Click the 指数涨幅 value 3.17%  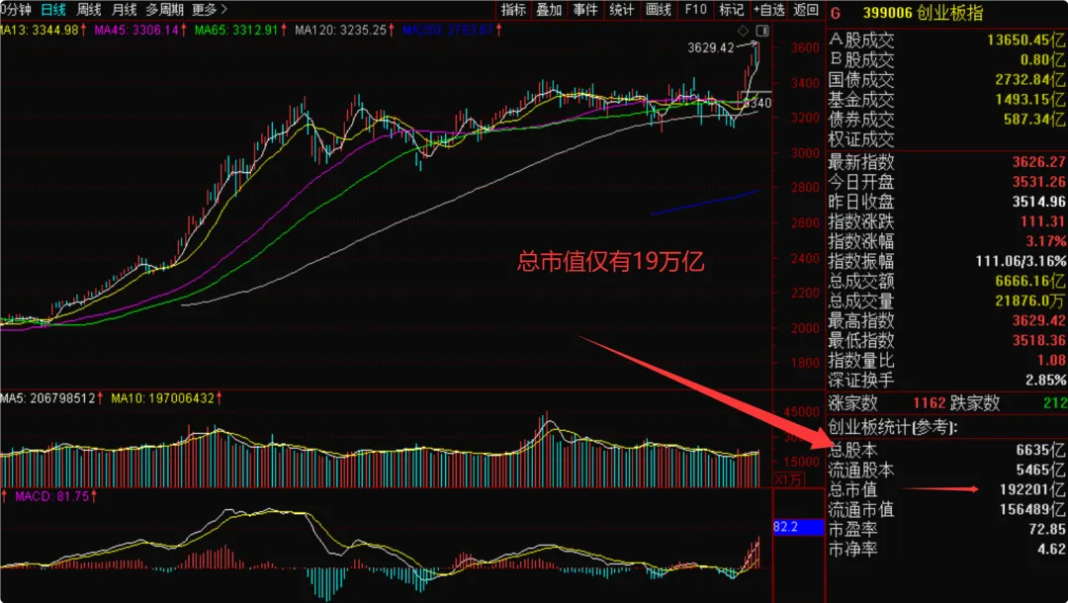[x=1046, y=241]
